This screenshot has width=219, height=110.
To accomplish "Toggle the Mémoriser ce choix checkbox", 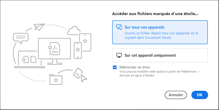I will point(115,67).
